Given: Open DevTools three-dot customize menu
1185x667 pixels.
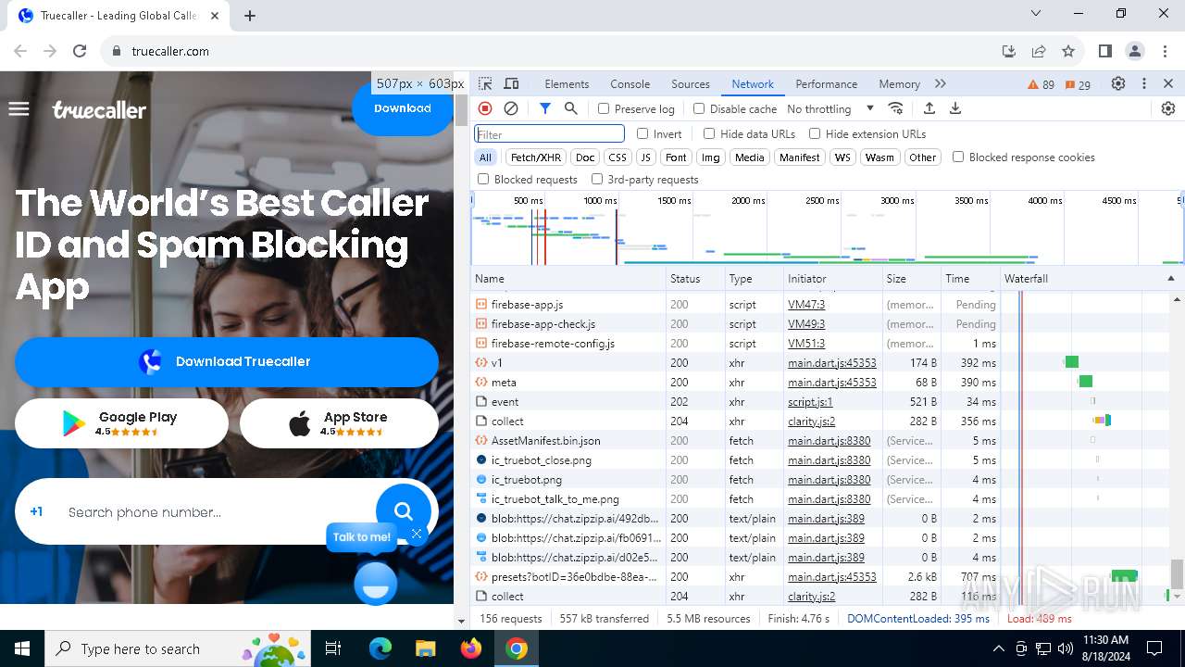Looking at the screenshot, I should (x=1144, y=83).
